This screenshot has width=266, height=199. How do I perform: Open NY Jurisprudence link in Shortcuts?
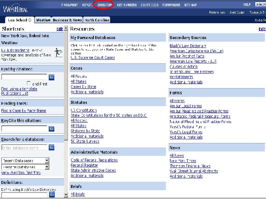tap(15, 50)
